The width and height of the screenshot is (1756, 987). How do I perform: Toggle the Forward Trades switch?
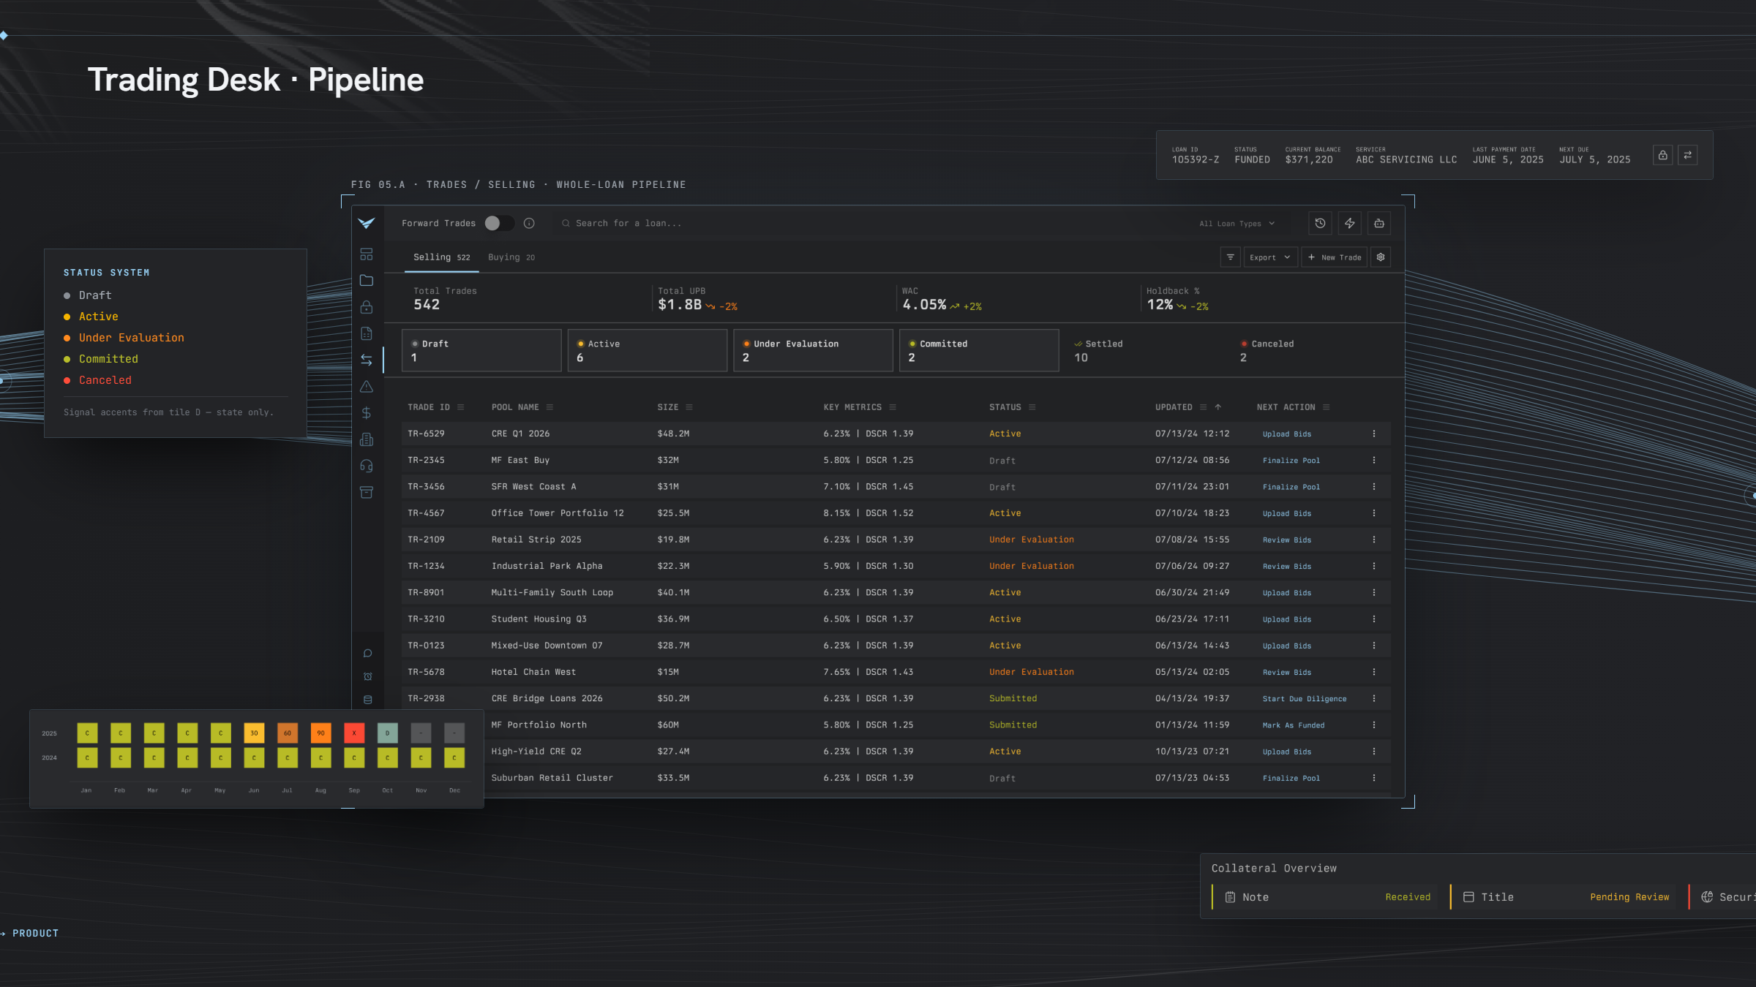click(499, 223)
